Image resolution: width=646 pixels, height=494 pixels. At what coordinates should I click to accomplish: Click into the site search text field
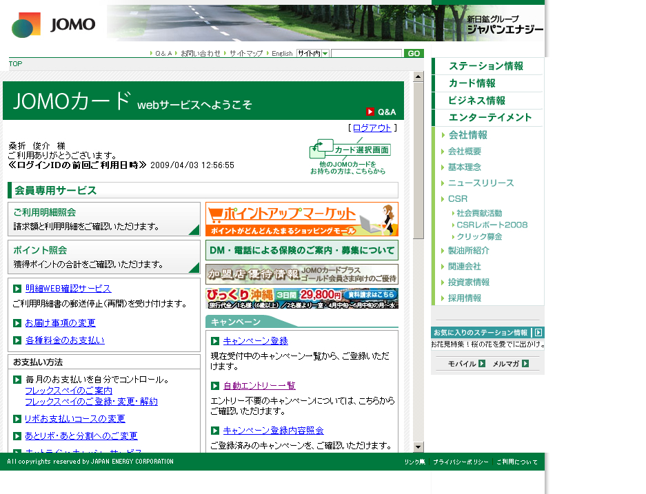pos(366,54)
